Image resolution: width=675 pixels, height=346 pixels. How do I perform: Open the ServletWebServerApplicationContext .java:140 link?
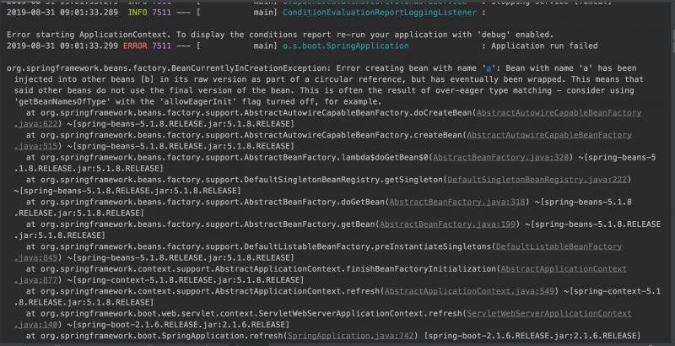pyautogui.click(x=35, y=326)
